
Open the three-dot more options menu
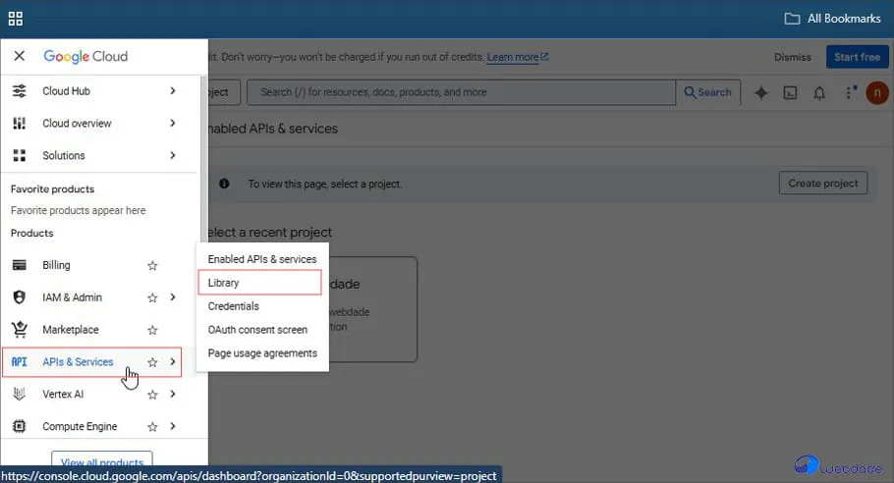849,92
